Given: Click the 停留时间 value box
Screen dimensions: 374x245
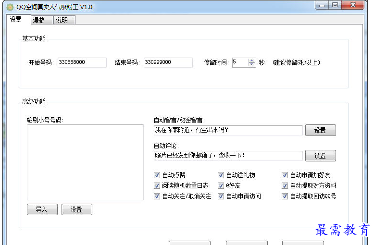Looking at the screenshot, I should [x=240, y=62].
